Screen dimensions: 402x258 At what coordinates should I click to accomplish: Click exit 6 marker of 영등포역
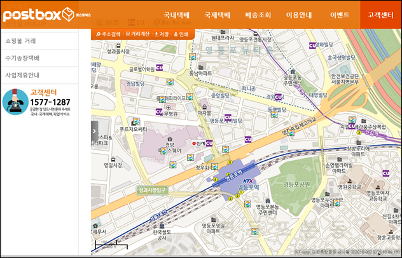click(x=215, y=179)
